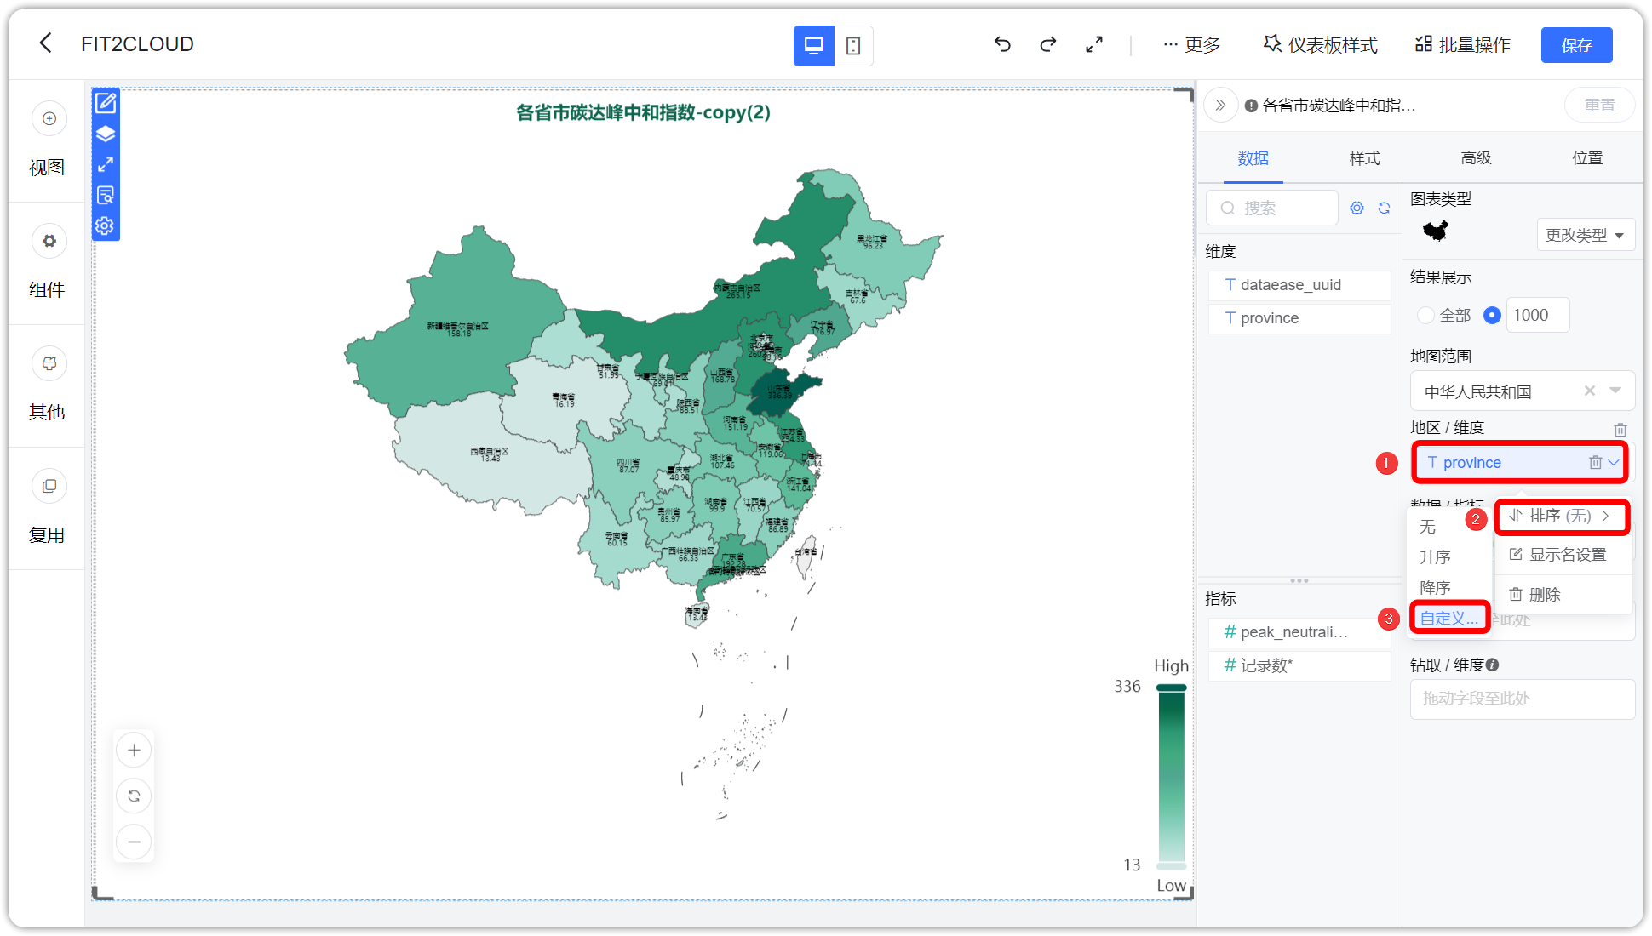Image resolution: width=1652 pixels, height=936 pixels.
Task: Open fullscreen preview from top toolbar
Action: tap(1094, 44)
